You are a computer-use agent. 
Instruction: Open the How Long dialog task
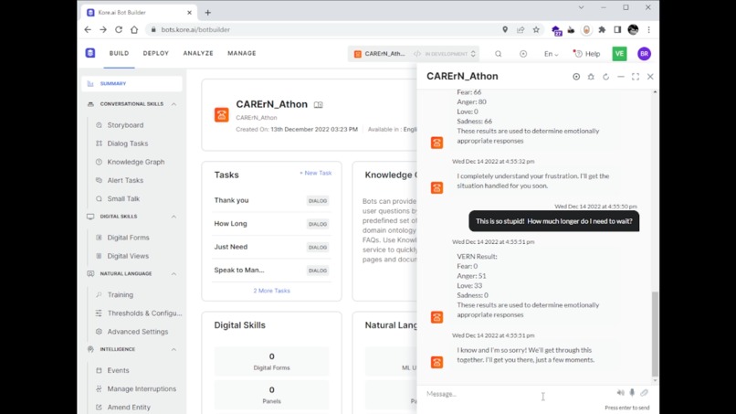point(271,224)
